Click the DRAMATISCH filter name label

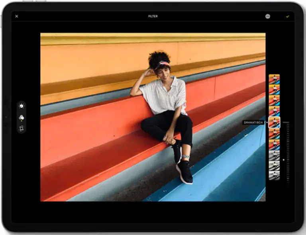point(253,123)
